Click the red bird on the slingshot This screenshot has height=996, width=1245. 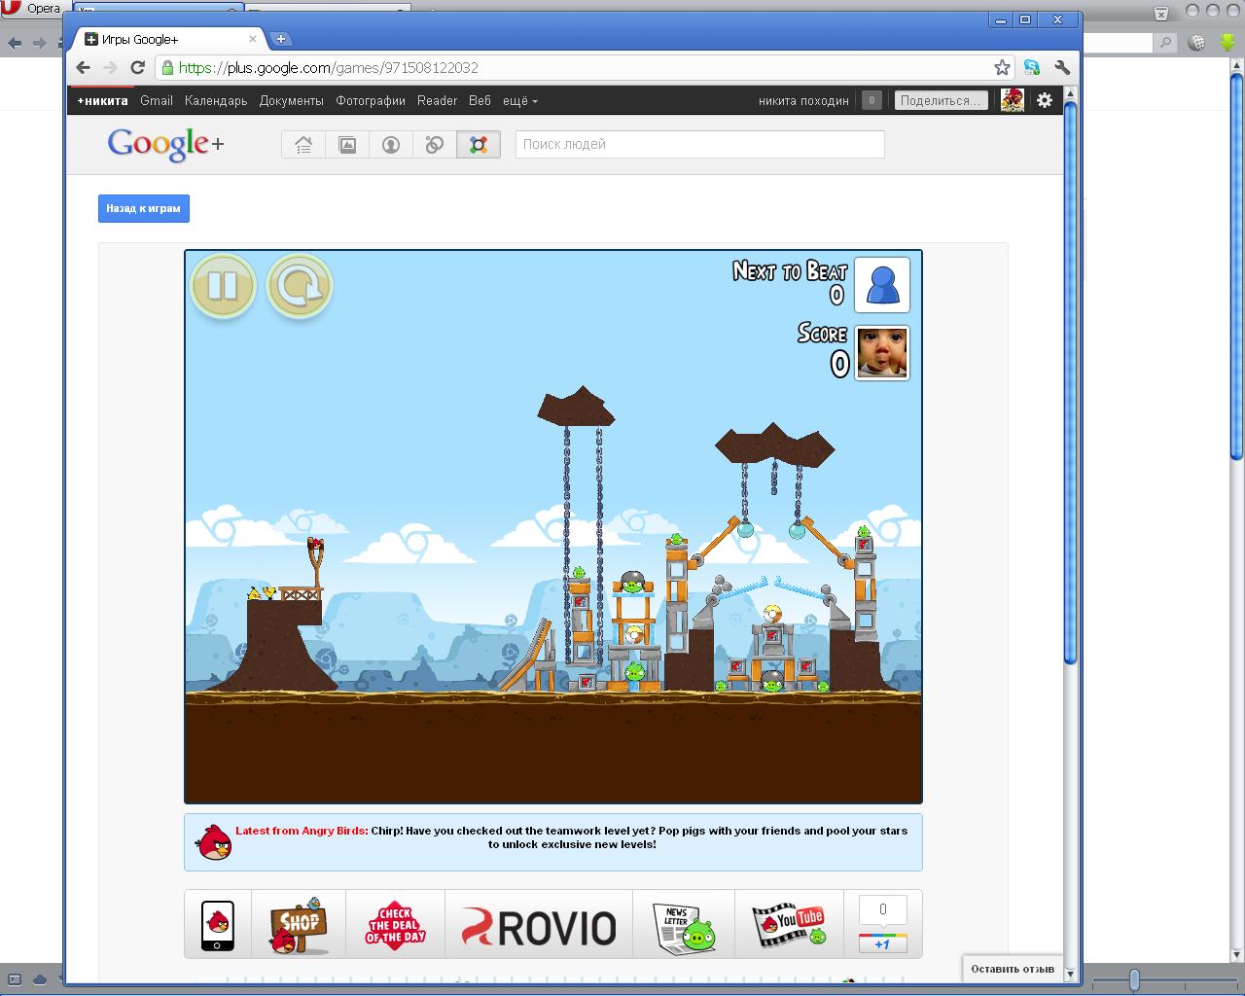point(316,546)
